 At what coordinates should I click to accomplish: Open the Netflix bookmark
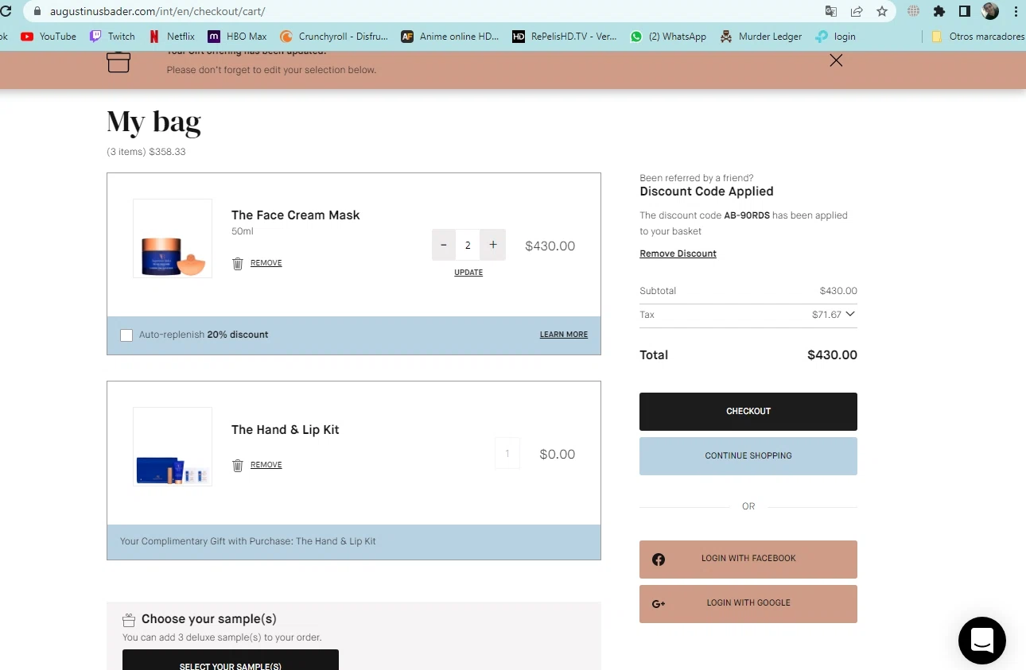point(172,37)
